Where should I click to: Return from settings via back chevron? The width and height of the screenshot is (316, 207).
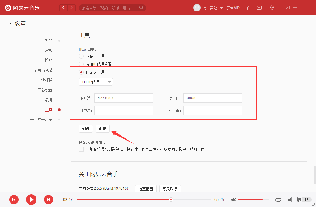click(11, 23)
